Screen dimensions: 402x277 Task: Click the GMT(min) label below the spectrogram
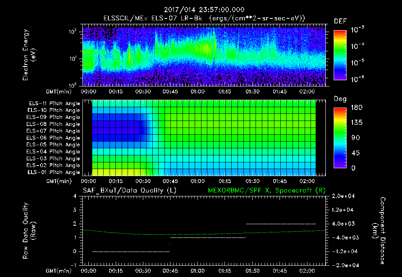[58, 92]
